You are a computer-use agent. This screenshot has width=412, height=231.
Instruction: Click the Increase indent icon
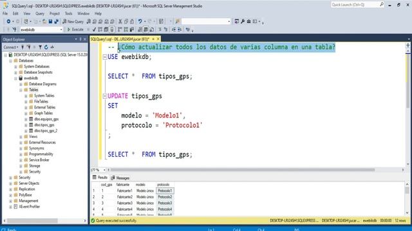180,30
